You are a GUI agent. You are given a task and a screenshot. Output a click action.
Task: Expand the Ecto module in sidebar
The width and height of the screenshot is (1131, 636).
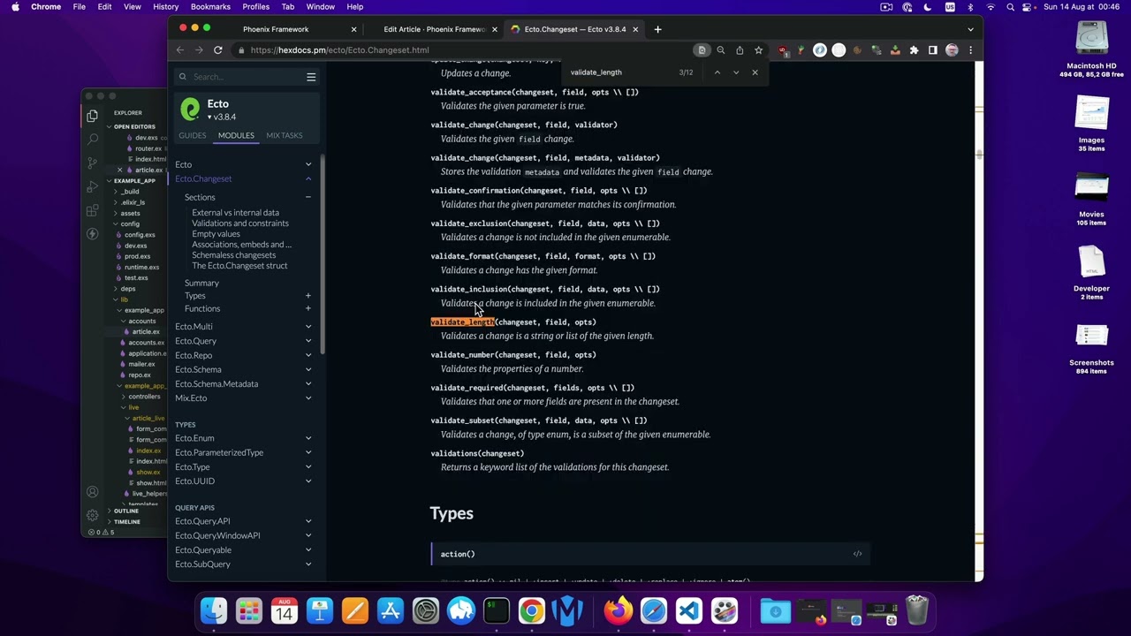click(x=308, y=164)
